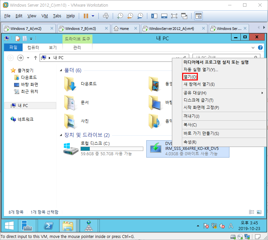Open the VMware File menu

[7, 16]
